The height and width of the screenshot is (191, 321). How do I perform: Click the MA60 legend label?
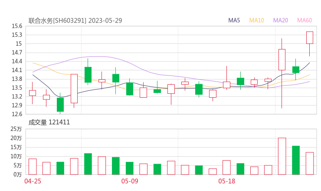pyautogui.click(x=305, y=20)
